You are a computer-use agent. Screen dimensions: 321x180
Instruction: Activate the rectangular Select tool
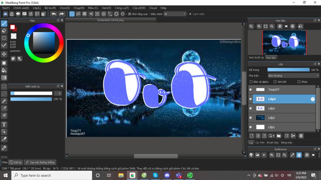pos(4,87)
